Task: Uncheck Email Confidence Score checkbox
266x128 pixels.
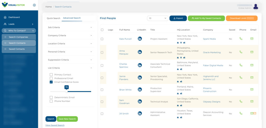Action: pos(51,82)
